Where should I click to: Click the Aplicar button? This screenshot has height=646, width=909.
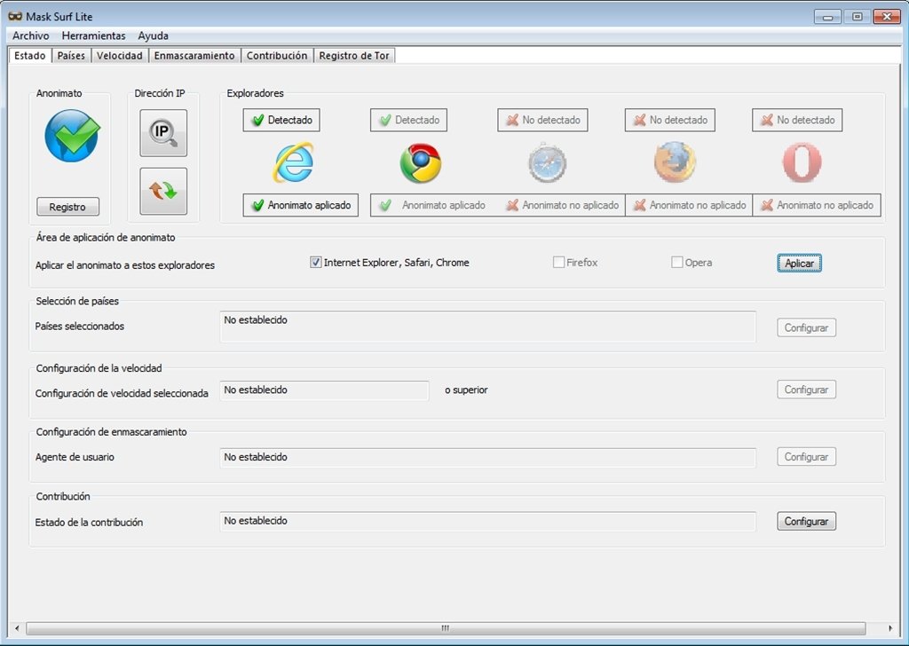point(800,263)
